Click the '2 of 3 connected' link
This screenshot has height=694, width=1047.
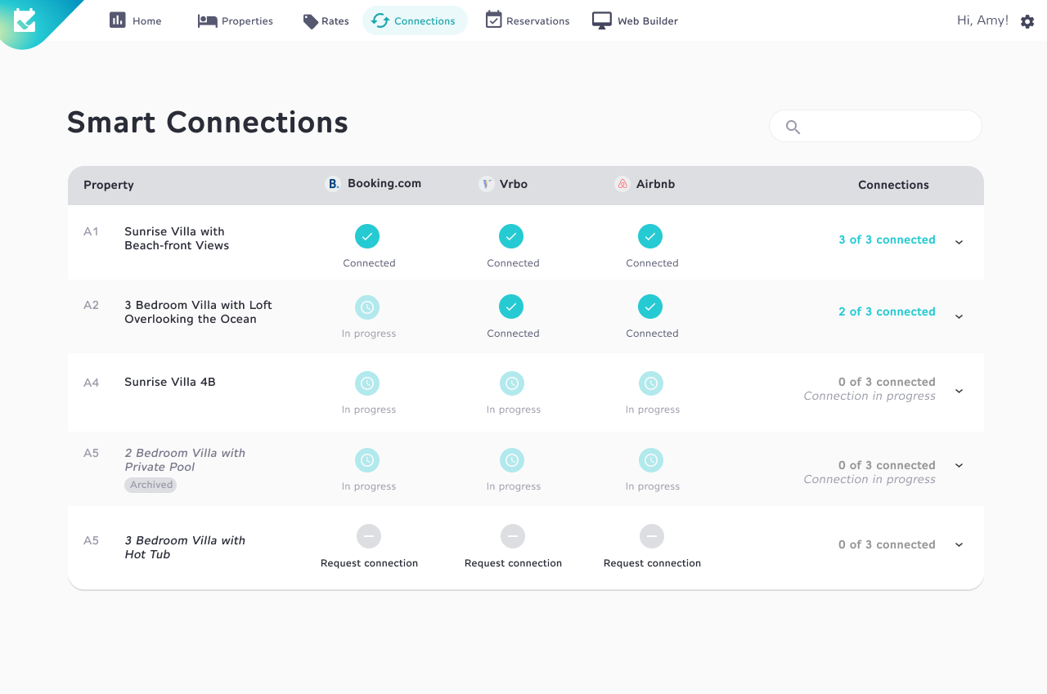[887, 311]
